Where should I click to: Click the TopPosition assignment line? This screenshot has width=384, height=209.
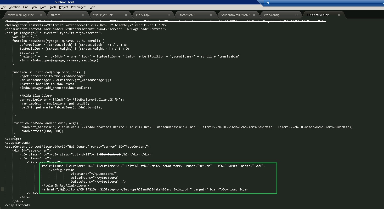(75, 49)
